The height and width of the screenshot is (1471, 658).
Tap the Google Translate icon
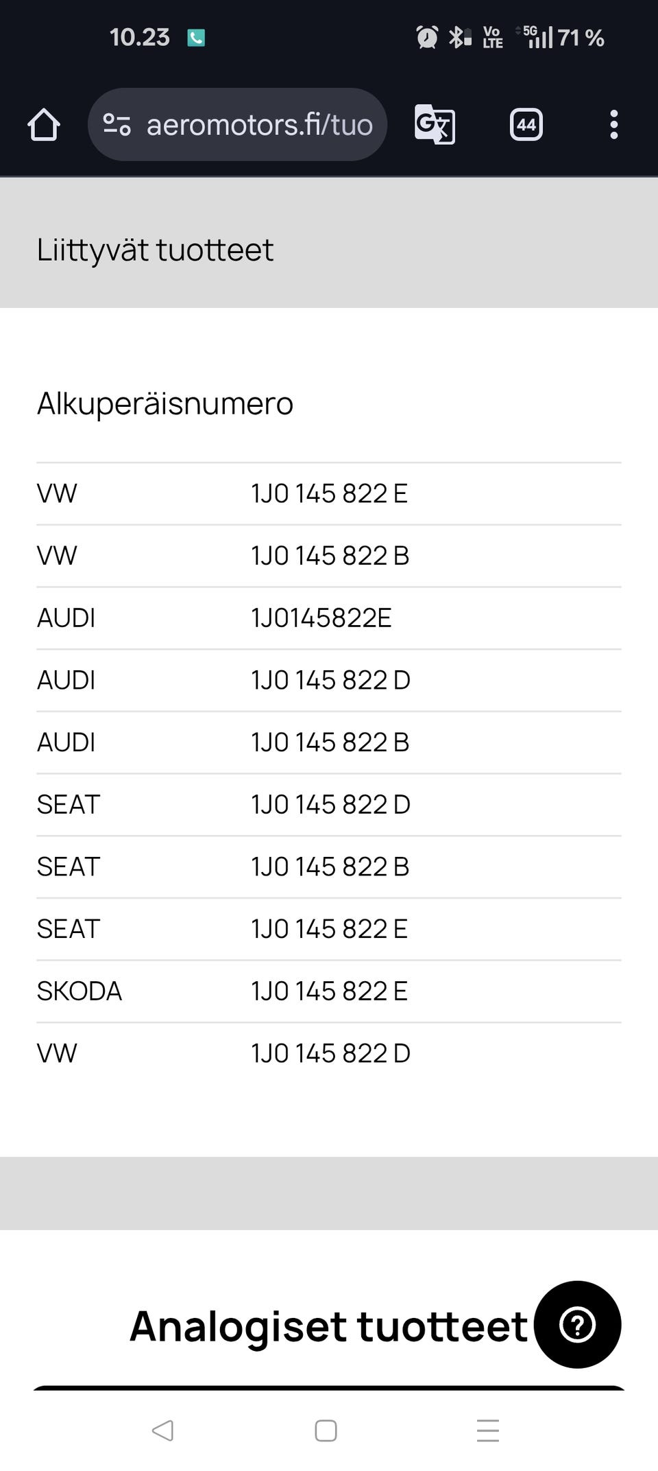click(435, 125)
